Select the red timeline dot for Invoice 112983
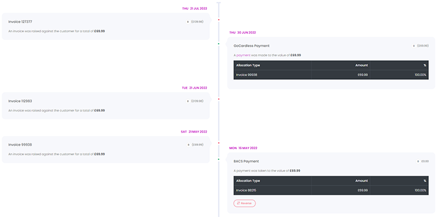Image resolution: width=438 pixels, height=217 pixels. [x=219, y=99]
